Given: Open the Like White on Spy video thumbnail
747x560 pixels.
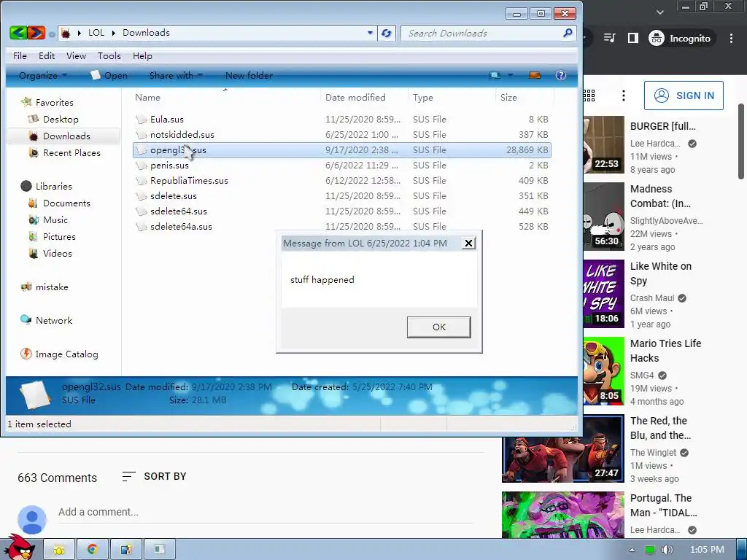Looking at the screenshot, I should pos(603,294).
